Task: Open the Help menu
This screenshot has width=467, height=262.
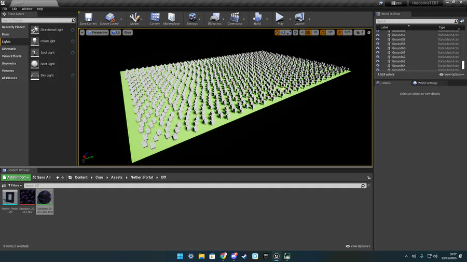Action: point(40,9)
